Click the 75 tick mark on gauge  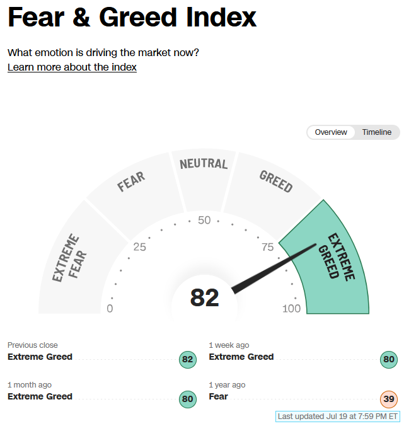267,247
